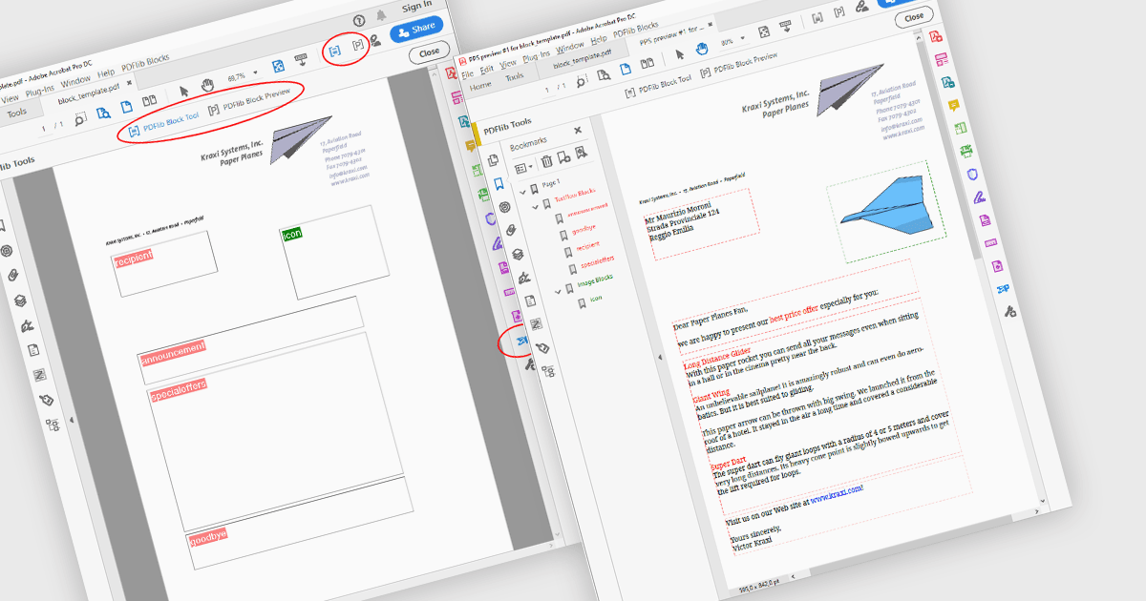The height and width of the screenshot is (601, 1146).
Task: Open PDFlib Blocks menu in left window
Action: point(145,64)
